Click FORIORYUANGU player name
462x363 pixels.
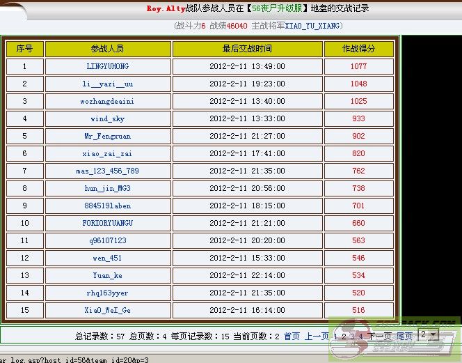[x=107, y=224]
